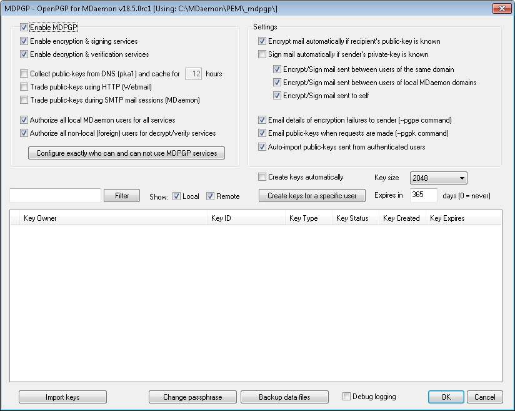Viewport: 515px width, 411px height.
Task: Toggle the Show Local keys checkbox
Action: point(176,196)
